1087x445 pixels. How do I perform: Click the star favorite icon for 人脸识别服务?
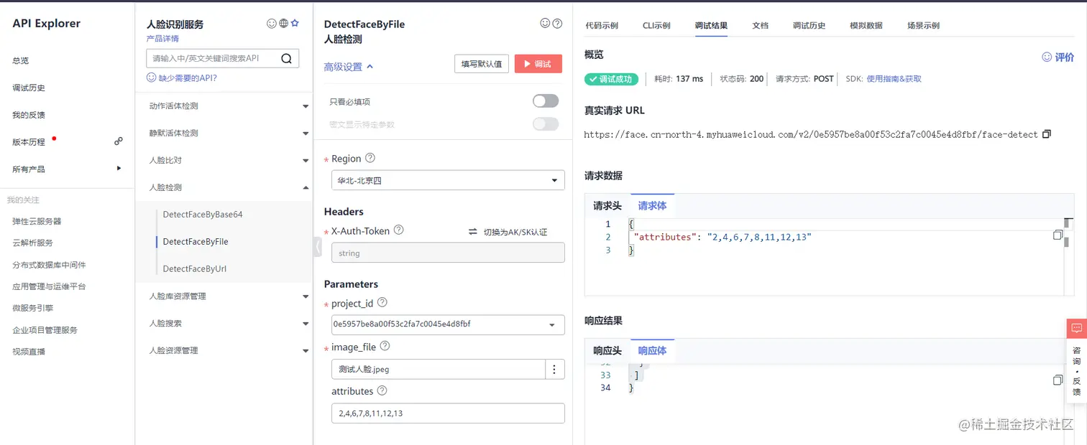(x=295, y=23)
